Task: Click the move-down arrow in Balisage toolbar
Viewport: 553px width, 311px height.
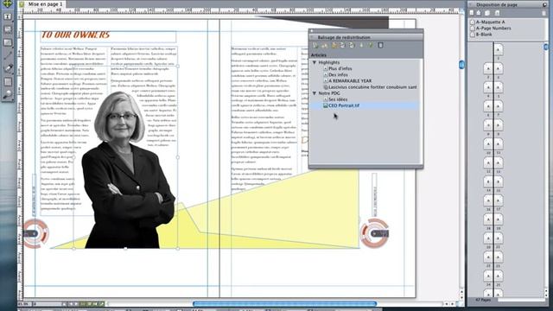Action: point(371,46)
